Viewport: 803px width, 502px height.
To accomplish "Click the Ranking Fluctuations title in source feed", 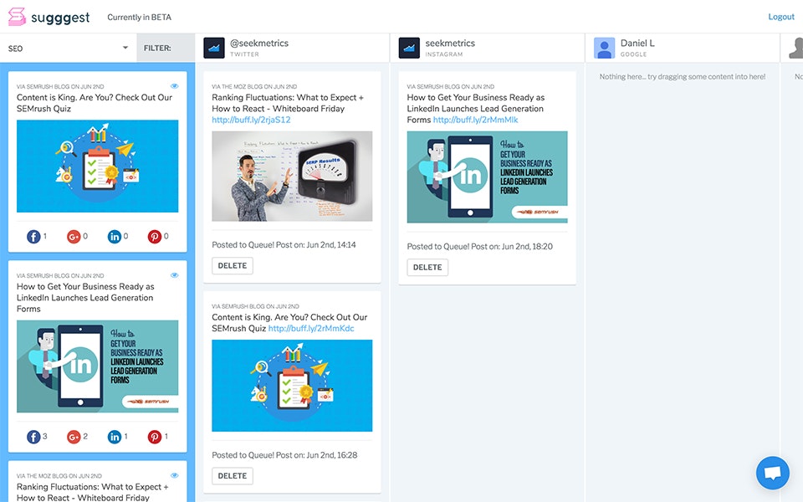I will pos(92,492).
